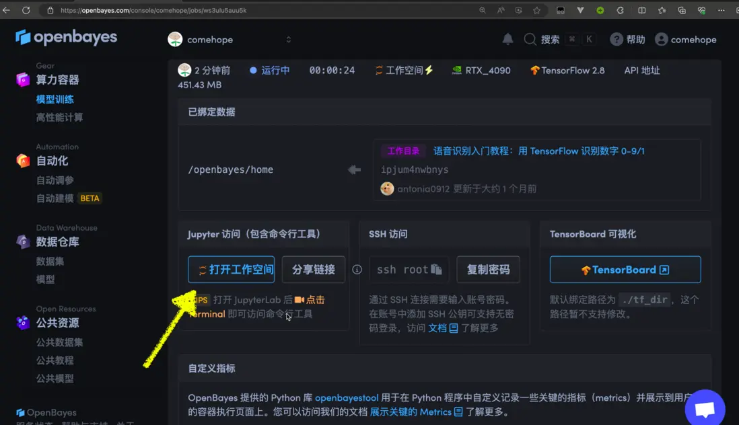Open the SSH 文档 link
739x425 pixels.
(443, 328)
